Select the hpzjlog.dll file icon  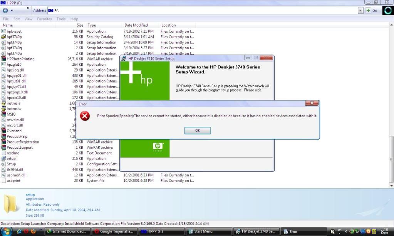click(3, 70)
